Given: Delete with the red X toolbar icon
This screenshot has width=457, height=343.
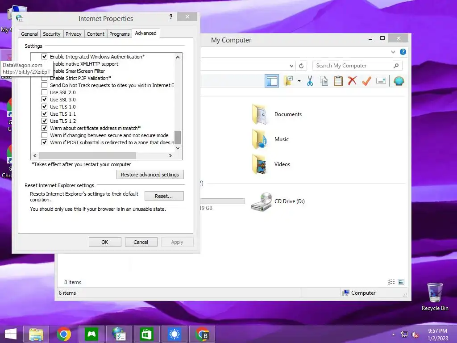Looking at the screenshot, I should [x=352, y=80].
